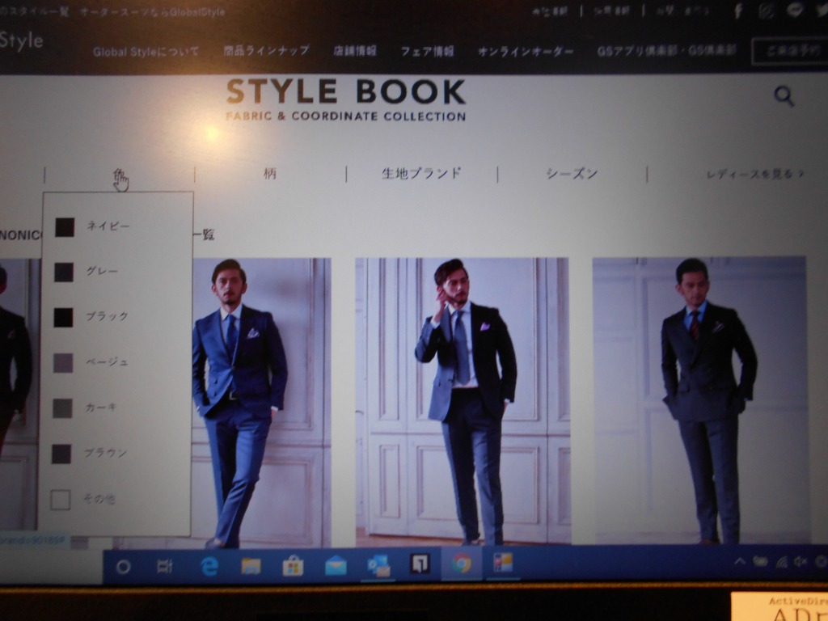
Task: Click the レディースを見る link
Action: (754, 174)
